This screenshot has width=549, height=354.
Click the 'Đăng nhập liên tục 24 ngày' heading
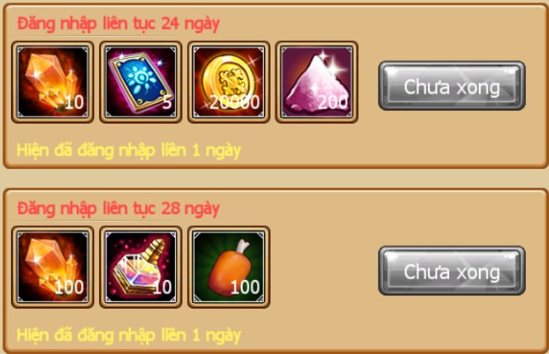tap(119, 24)
